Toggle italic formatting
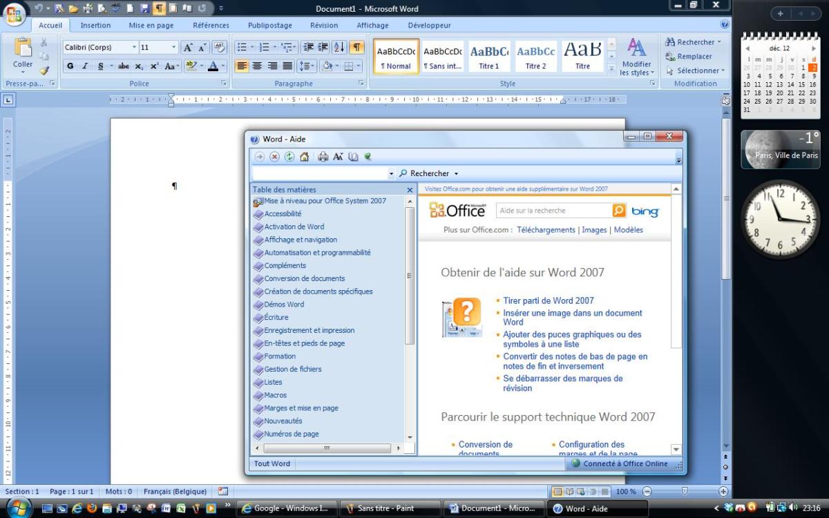The height and width of the screenshot is (518, 829). (x=86, y=66)
